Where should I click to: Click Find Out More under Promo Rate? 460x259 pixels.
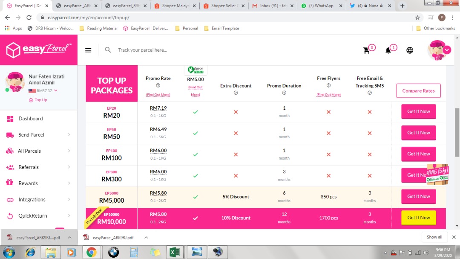pos(158,95)
